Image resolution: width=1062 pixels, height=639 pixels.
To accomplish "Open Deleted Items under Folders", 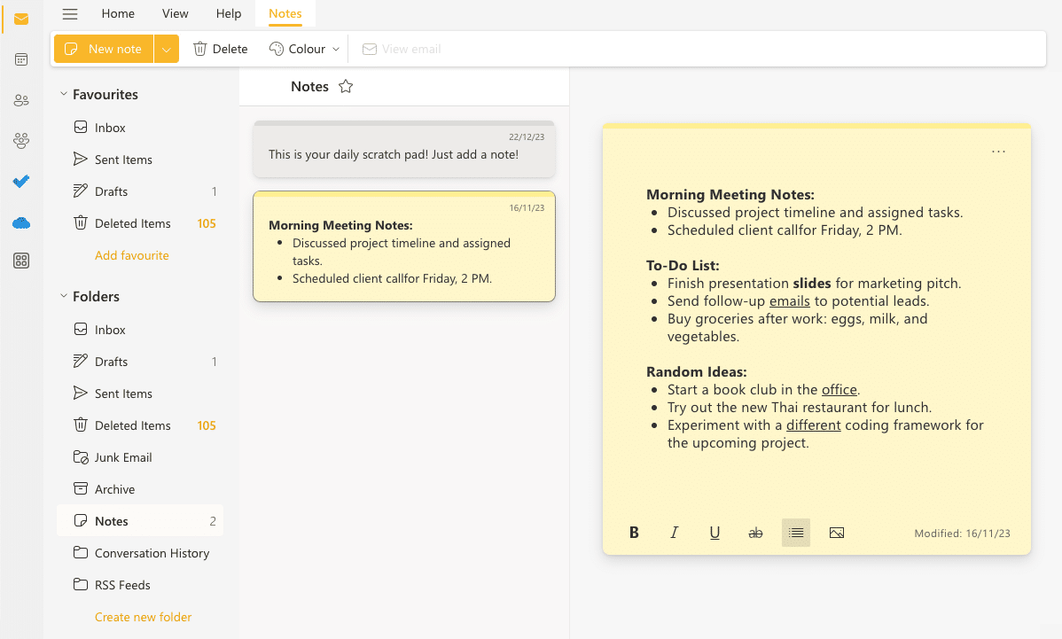I will click(140, 425).
